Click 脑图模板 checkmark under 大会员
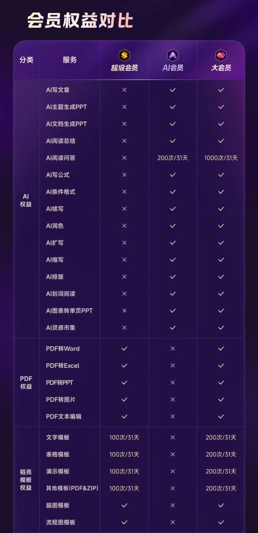Image resolution: width=258 pixels, height=533 pixels. tap(221, 505)
